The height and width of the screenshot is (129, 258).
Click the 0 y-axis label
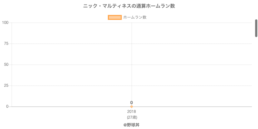7,106
